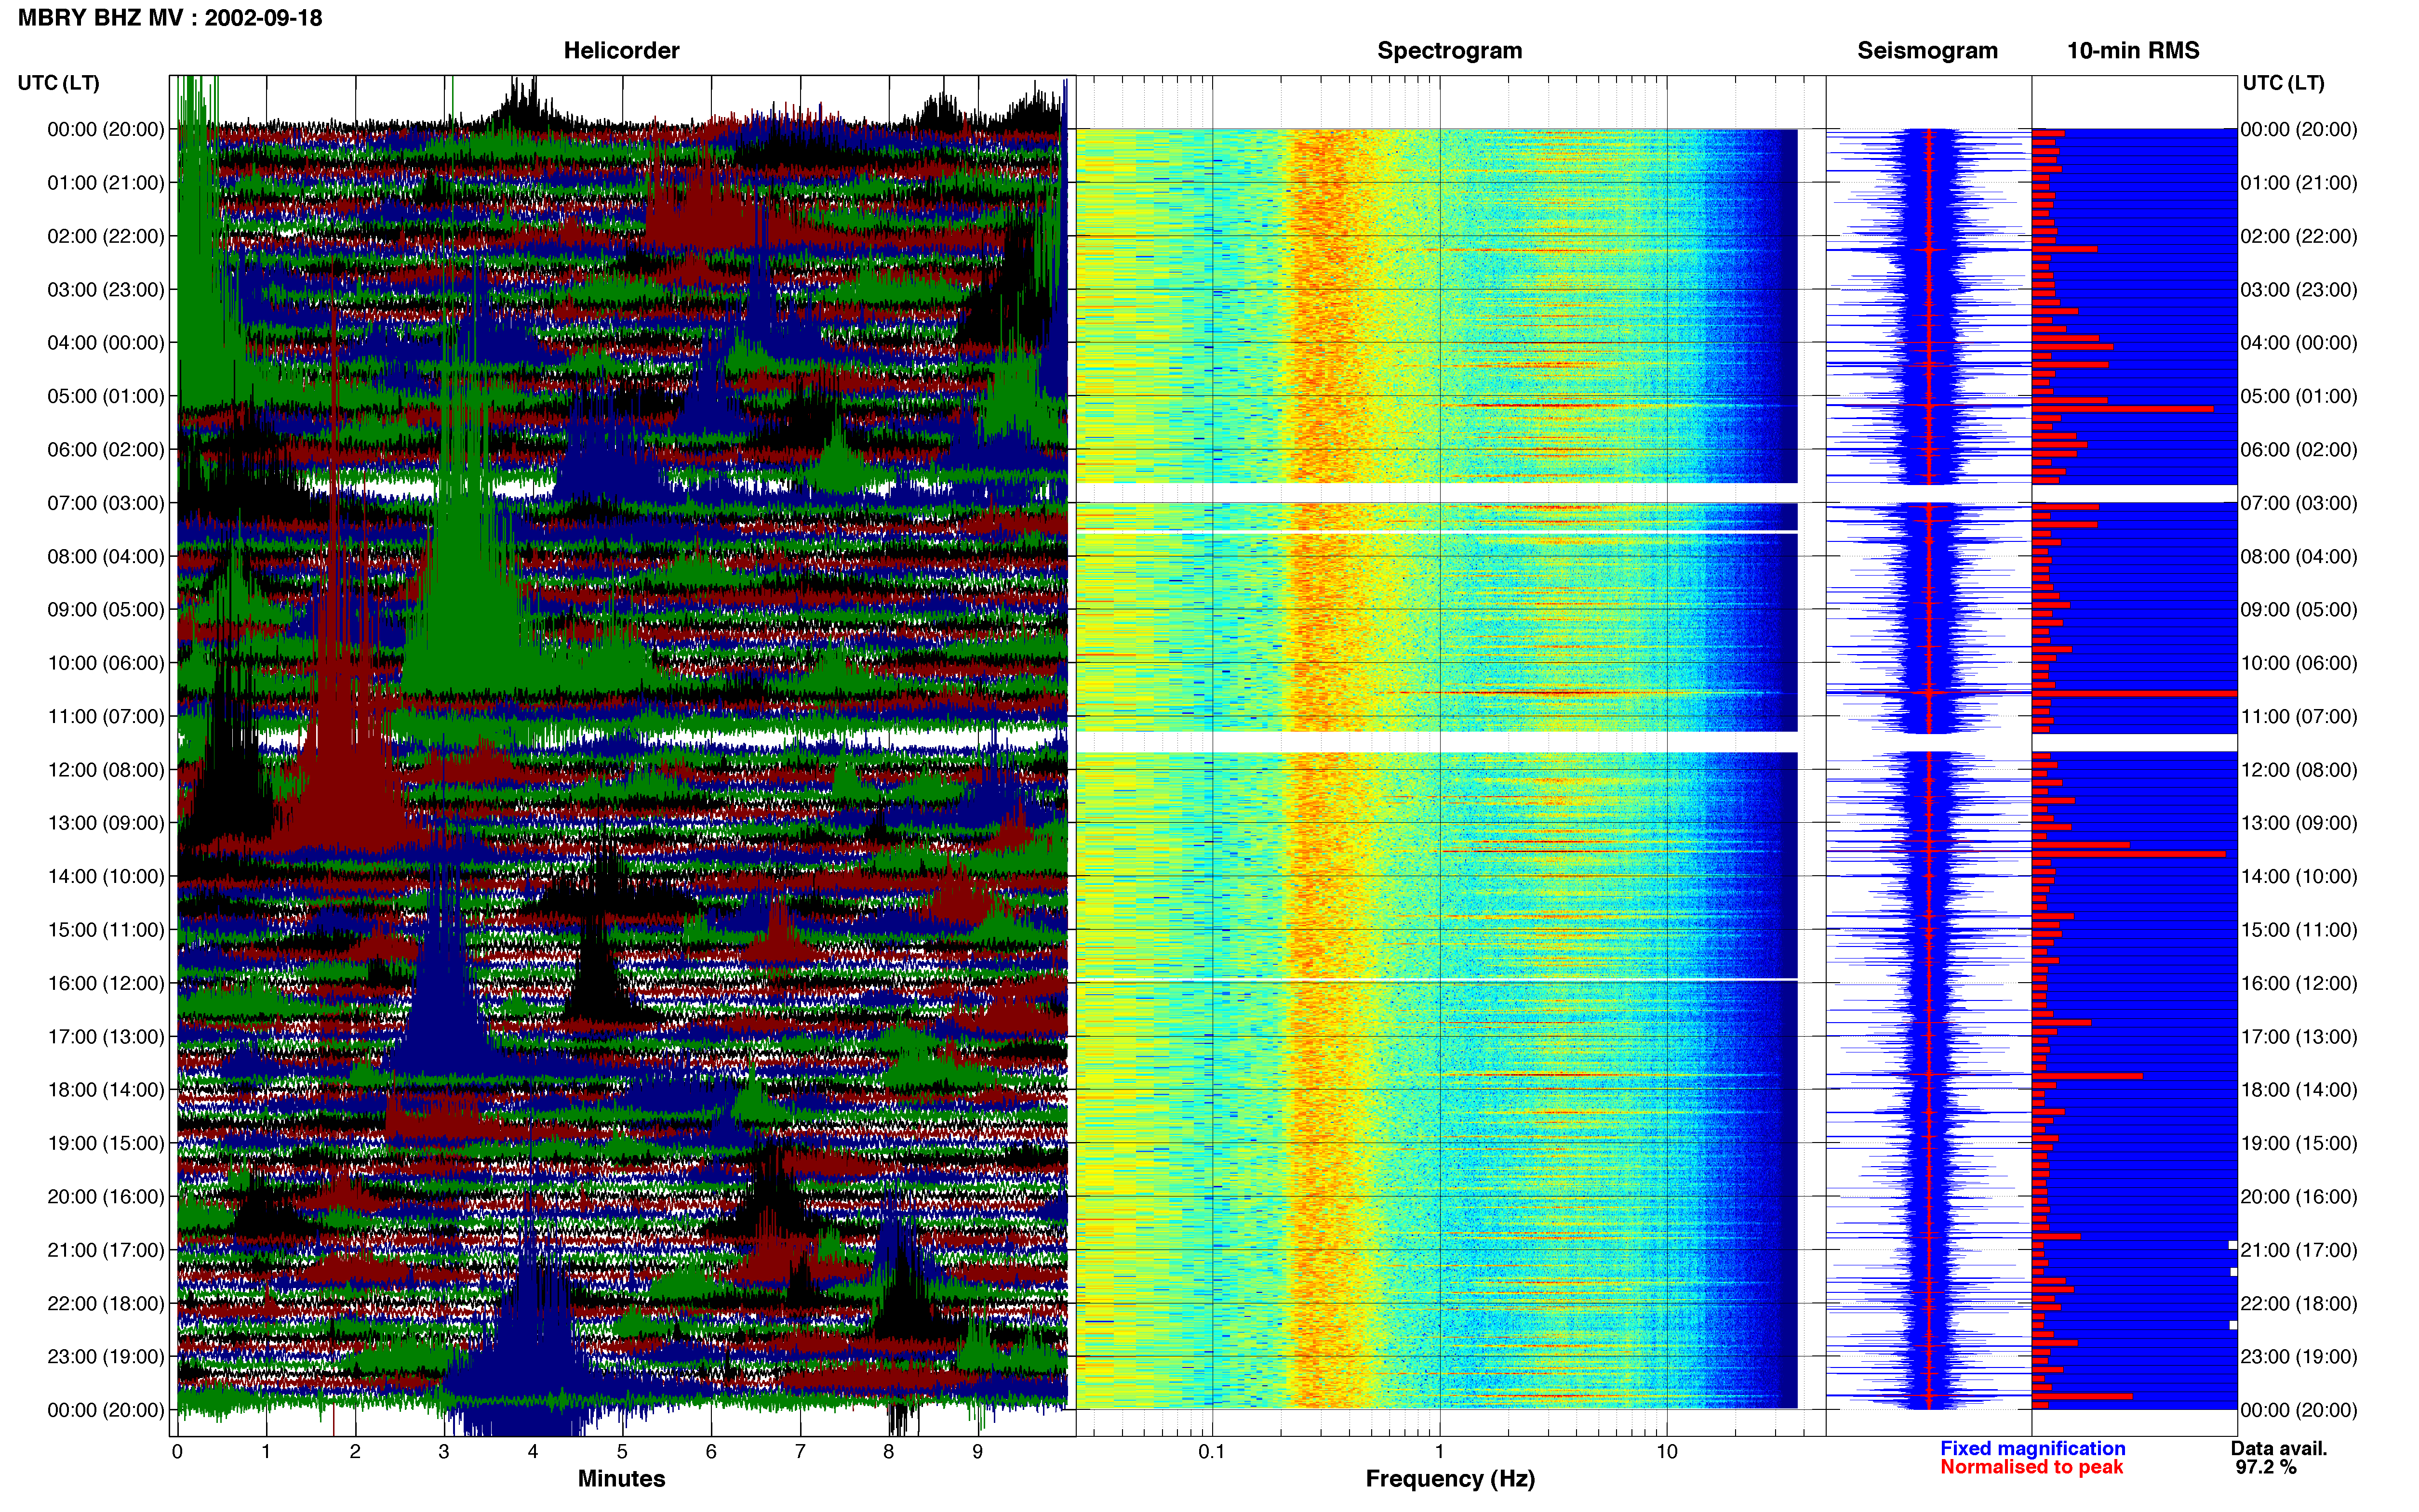The image size is (2419, 1512).
Task: Click the right '14:00 (10:00)' time label
Action: tap(2299, 877)
